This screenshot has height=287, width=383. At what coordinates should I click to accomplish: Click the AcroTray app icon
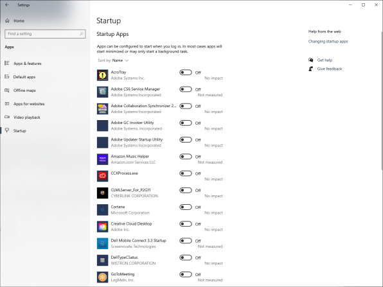coord(102,75)
